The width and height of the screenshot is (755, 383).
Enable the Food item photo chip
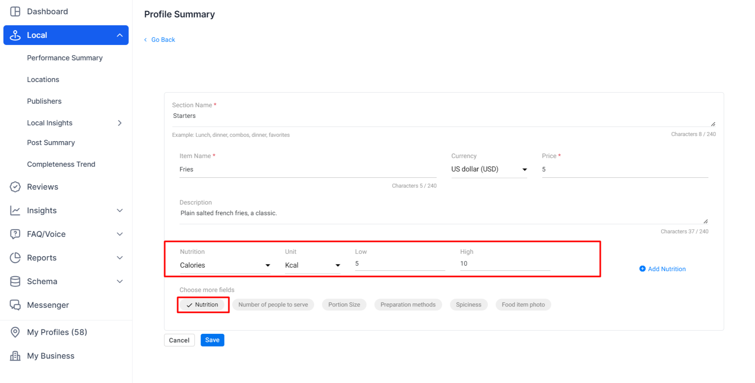coord(523,305)
